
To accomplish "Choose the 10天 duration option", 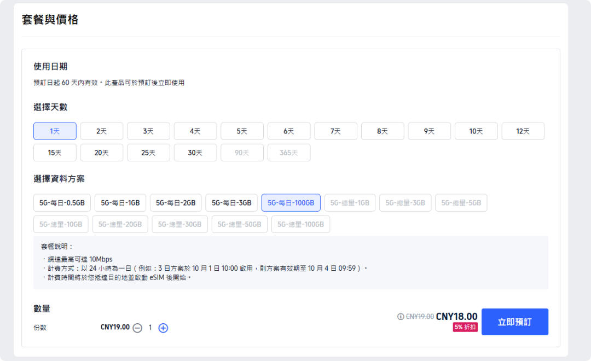I will (477, 131).
